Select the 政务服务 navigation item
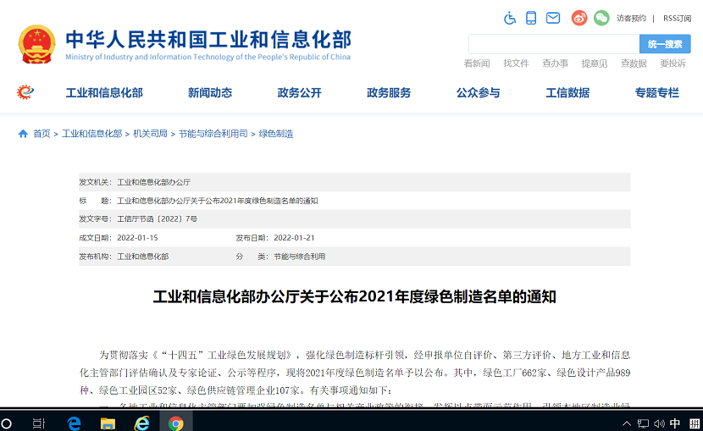Screen dimensions: 703x431 click(389, 93)
